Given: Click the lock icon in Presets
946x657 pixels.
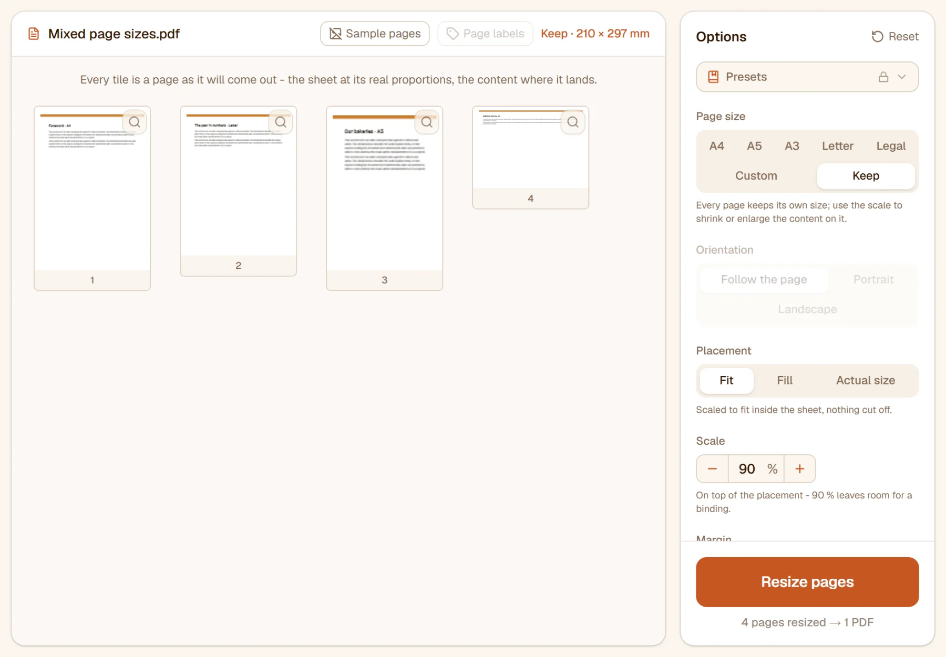Looking at the screenshot, I should tap(883, 77).
